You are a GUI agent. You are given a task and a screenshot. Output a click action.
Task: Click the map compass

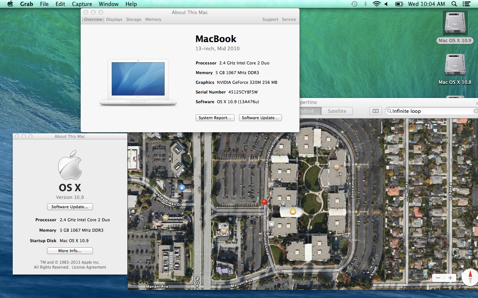(x=470, y=278)
